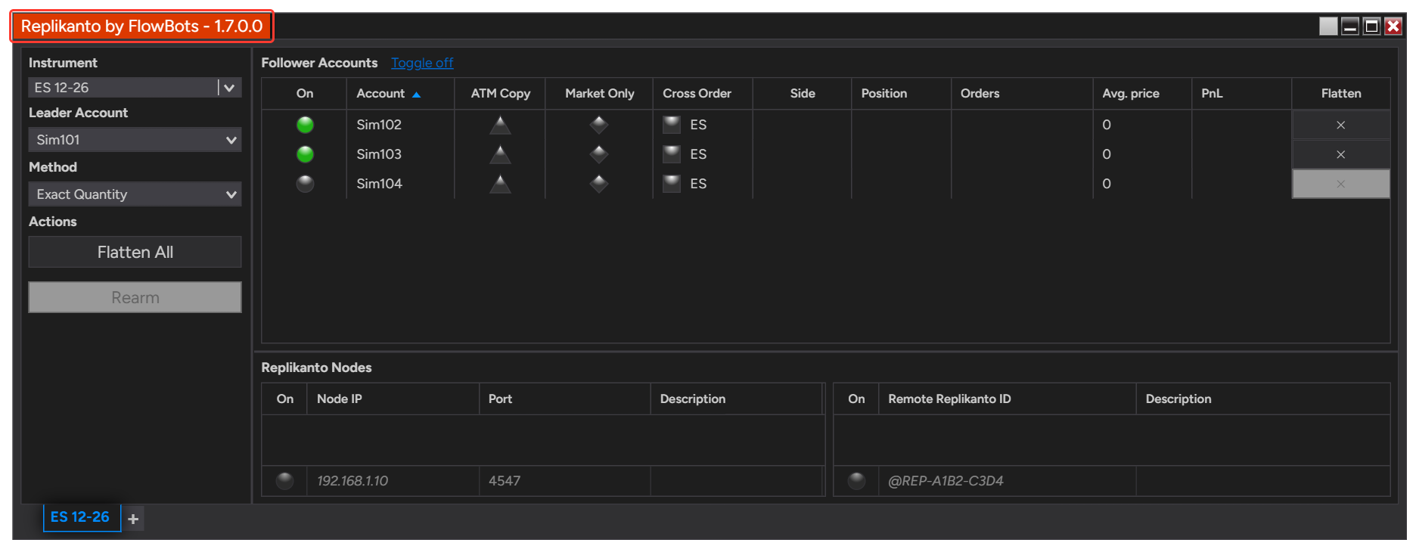Click the Avg. price column header
The width and height of the screenshot is (1416, 549).
click(x=1142, y=94)
